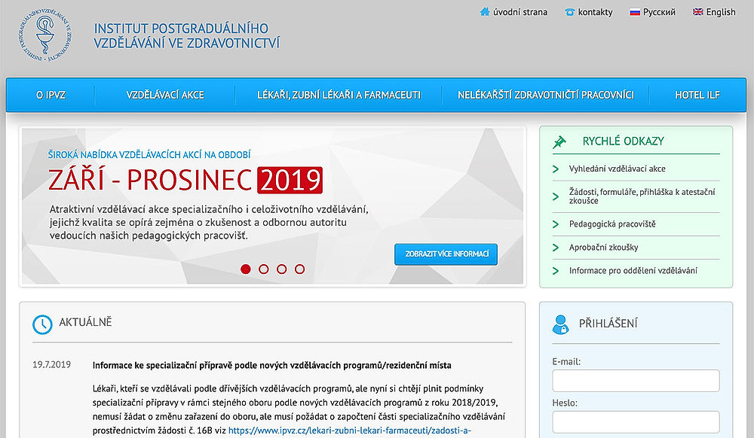The height and width of the screenshot is (438, 754).
Task: Open Informace pro oddělení vzdělávání link
Action: tap(633, 271)
